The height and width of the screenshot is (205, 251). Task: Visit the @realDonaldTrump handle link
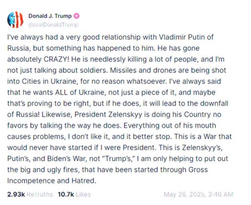tap(53, 25)
